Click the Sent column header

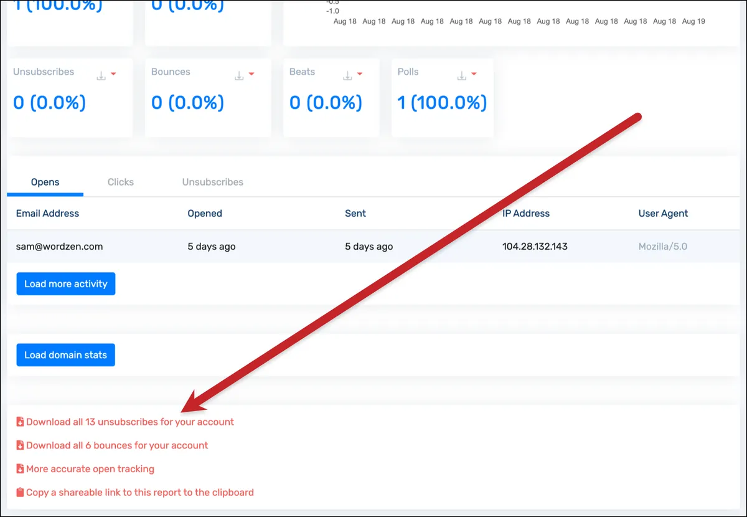[355, 213]
